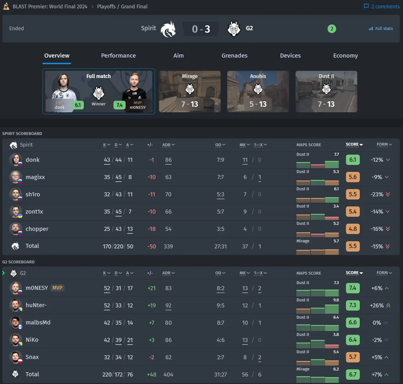
Task: Sort G2 scoreboard by FORM
Action: click(384, 273)
